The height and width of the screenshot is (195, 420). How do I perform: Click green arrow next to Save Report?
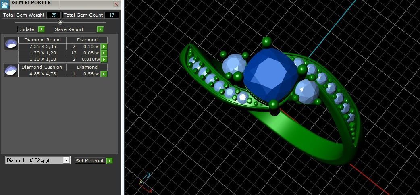tap(100, 29)
